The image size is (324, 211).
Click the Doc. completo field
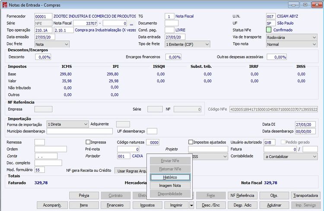(48, 163)
